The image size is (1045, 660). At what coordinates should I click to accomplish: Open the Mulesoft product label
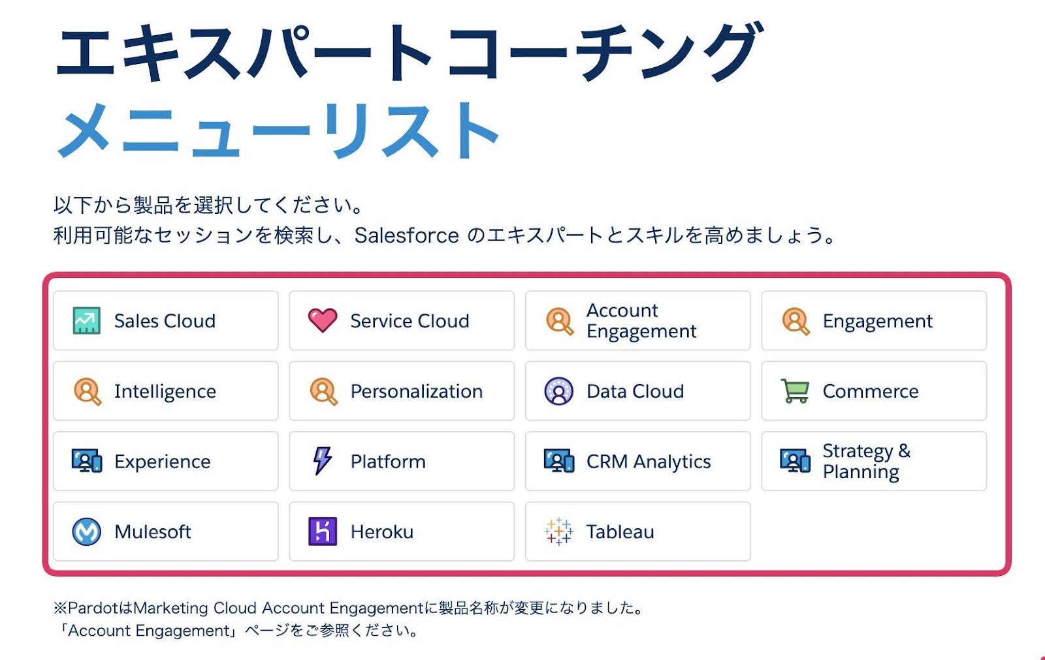pyautogui.click(x=153, y=532)
